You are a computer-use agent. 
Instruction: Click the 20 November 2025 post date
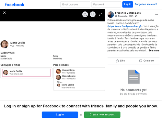(124, 16)
